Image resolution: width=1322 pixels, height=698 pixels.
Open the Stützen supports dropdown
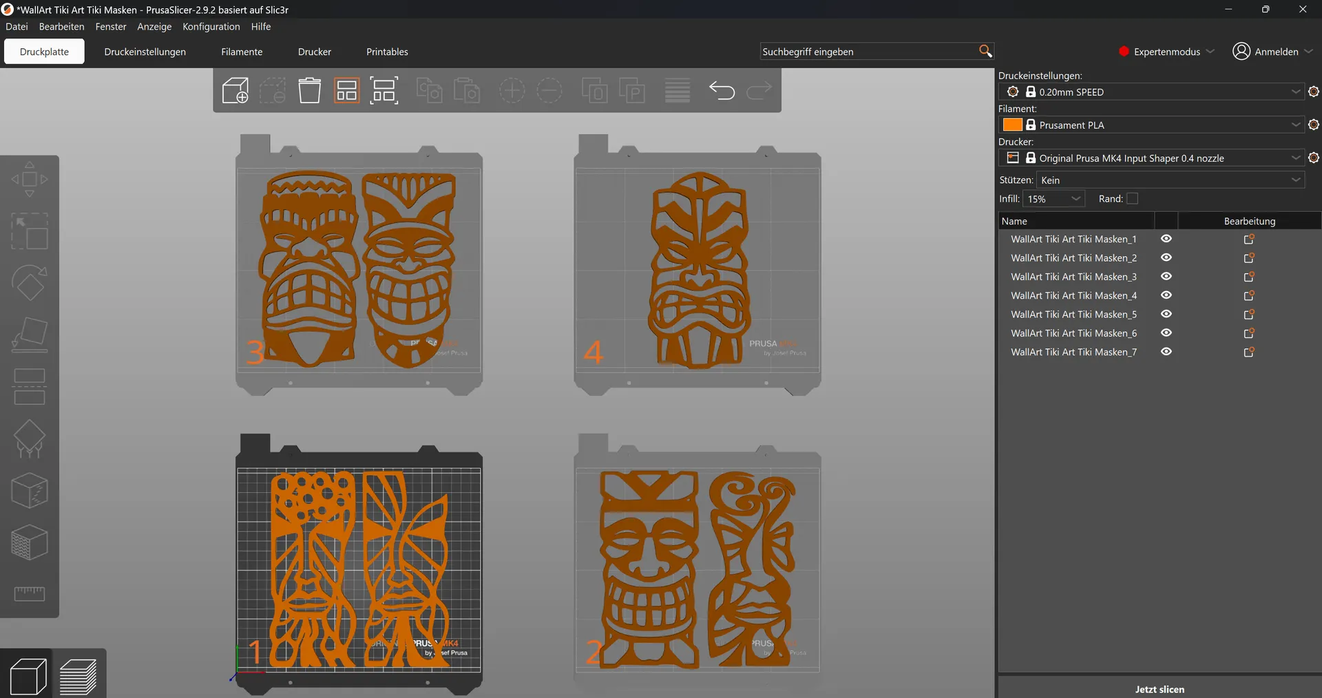coord(1170,180)
